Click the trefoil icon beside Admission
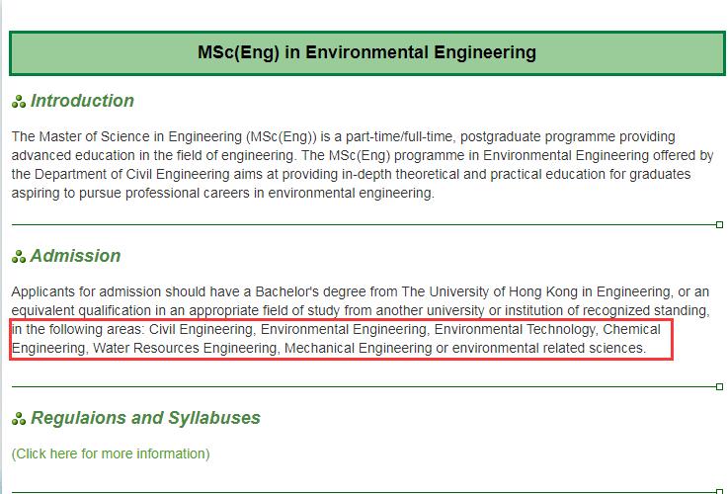 coord(19,257)
